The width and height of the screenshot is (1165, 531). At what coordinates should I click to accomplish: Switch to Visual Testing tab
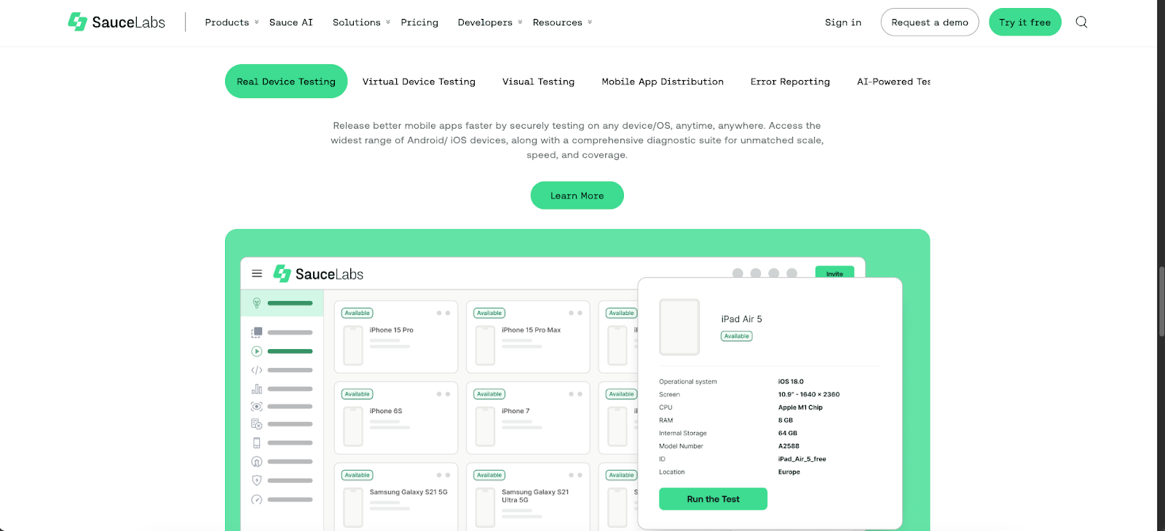538,81
